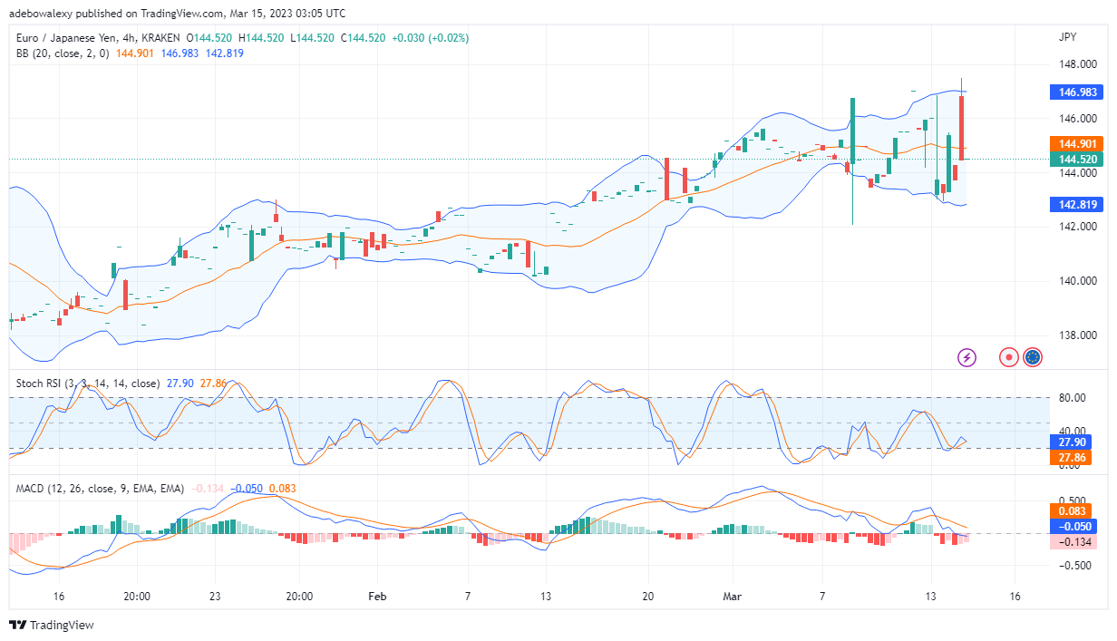
Task: Click the 148.000 price axis label
Action: [1077, 64]
